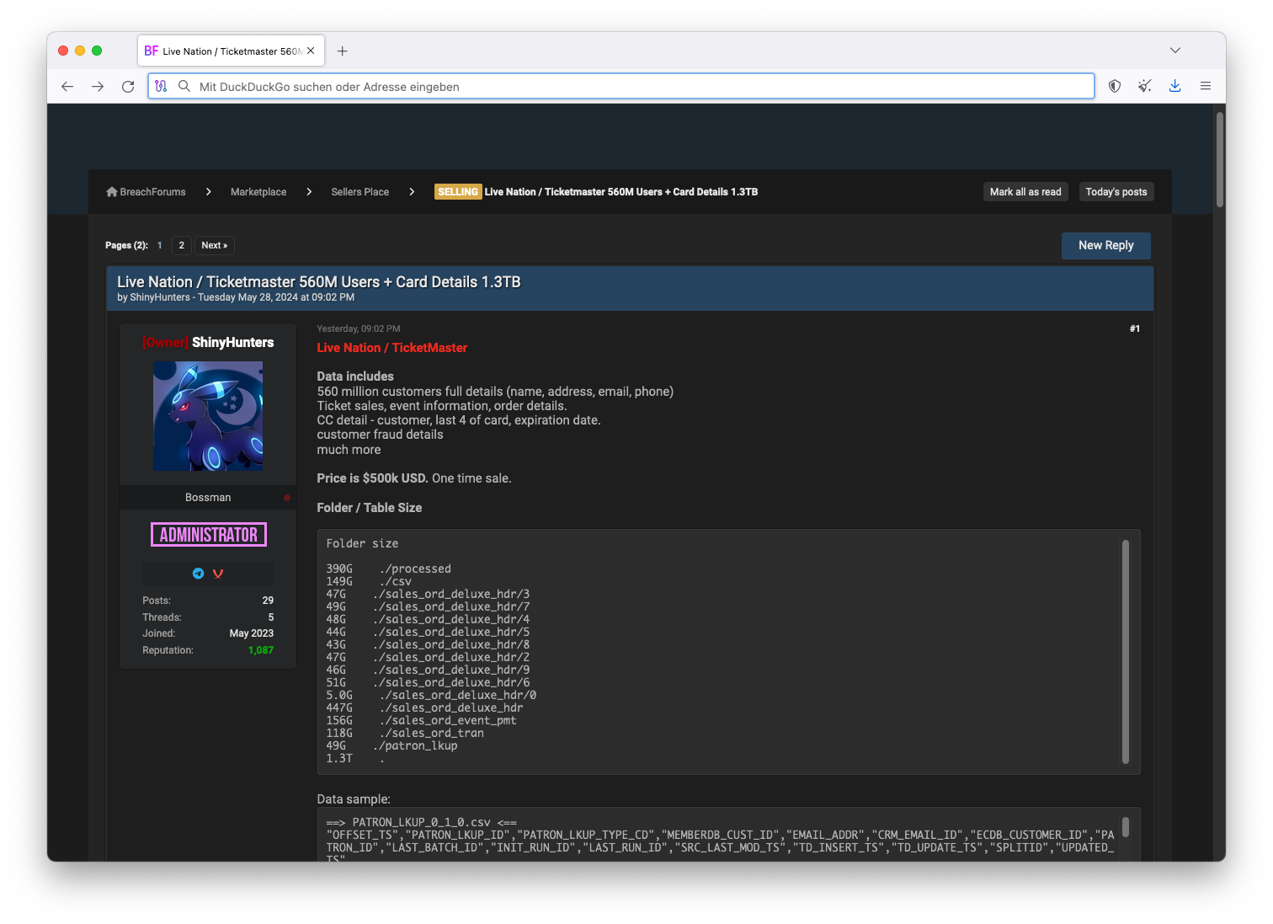
Task: Close the Live Nation / Ticketmaster tab
Action: coord(311,51)
